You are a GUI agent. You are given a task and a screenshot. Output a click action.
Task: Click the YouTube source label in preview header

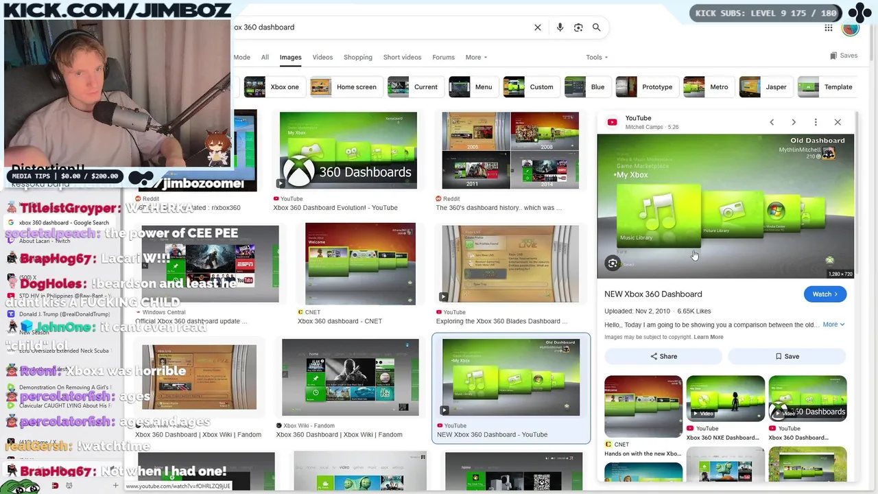coord(638,118)
